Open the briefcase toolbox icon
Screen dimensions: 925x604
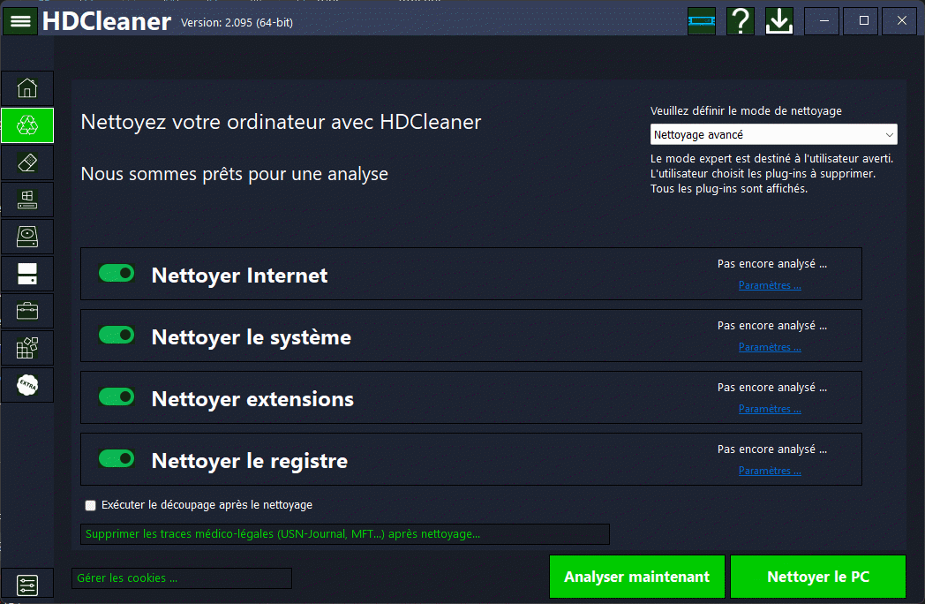coord(27,311)
